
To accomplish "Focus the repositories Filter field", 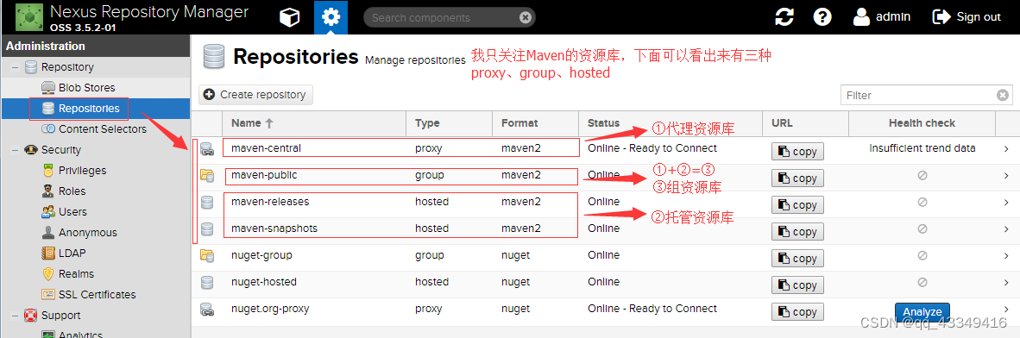I will 919,96.
